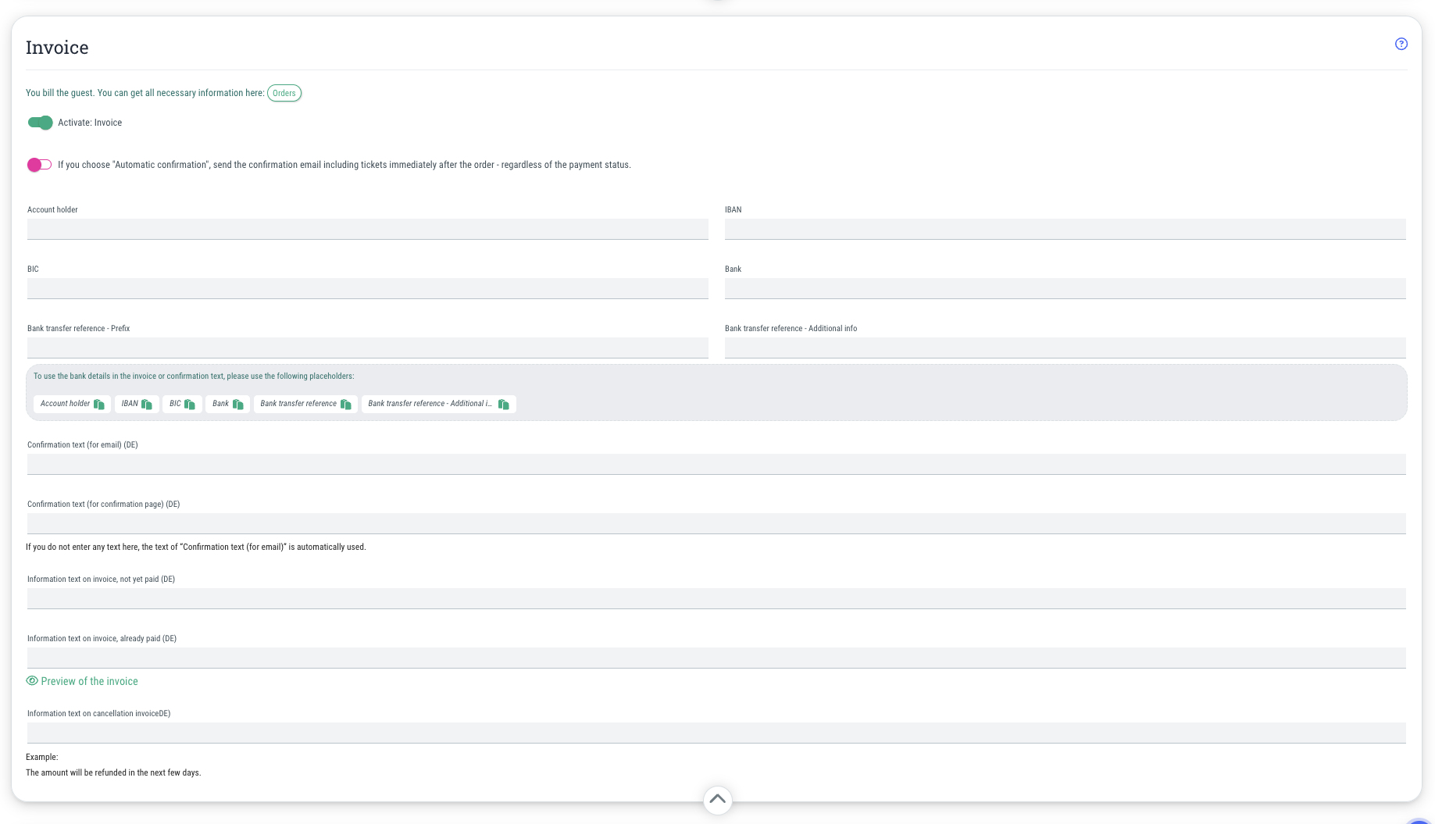The width and height of the screenshot is (1435, 824).
Task: Copy the Account holder placeholder
Action: (99, 405)
